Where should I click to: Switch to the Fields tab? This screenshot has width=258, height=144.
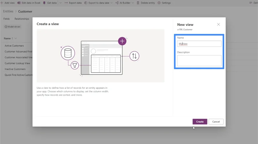coord(6,19)
